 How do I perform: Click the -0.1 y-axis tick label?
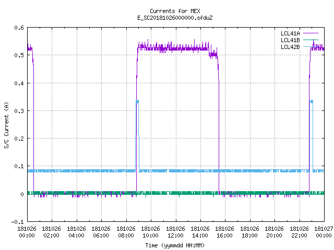(x=17, y=222)
